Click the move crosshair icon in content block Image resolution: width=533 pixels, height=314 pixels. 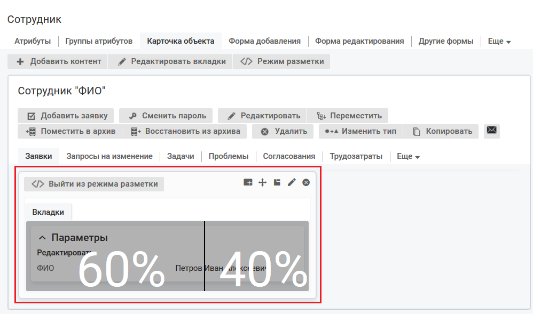tap(262, 182)
